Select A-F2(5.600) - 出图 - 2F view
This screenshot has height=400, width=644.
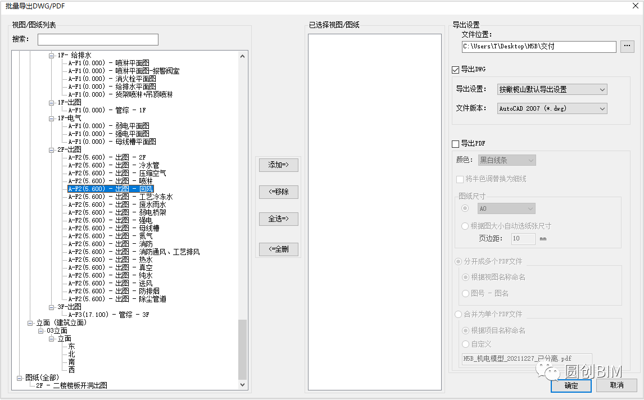point(107,158)
